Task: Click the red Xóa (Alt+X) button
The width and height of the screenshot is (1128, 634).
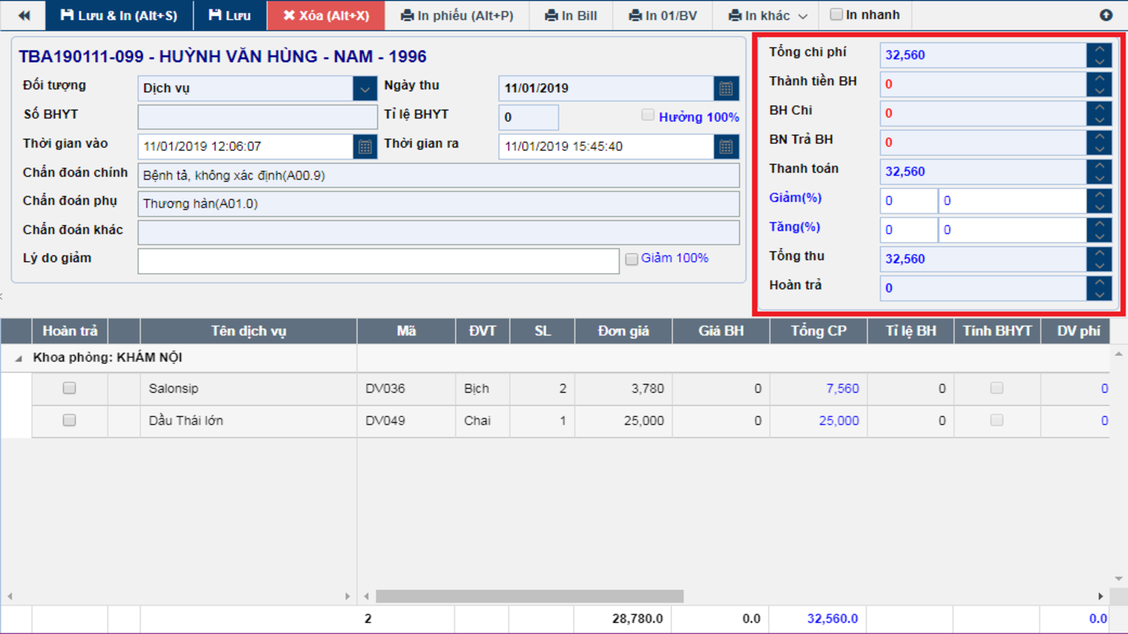Action: pyautogui.click(x=326, y=16)
